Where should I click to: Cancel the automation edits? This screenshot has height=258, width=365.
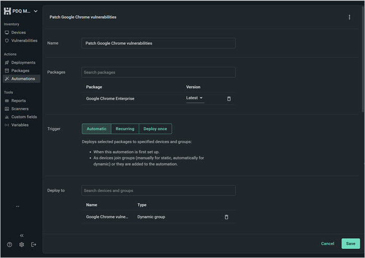point(327,243)
